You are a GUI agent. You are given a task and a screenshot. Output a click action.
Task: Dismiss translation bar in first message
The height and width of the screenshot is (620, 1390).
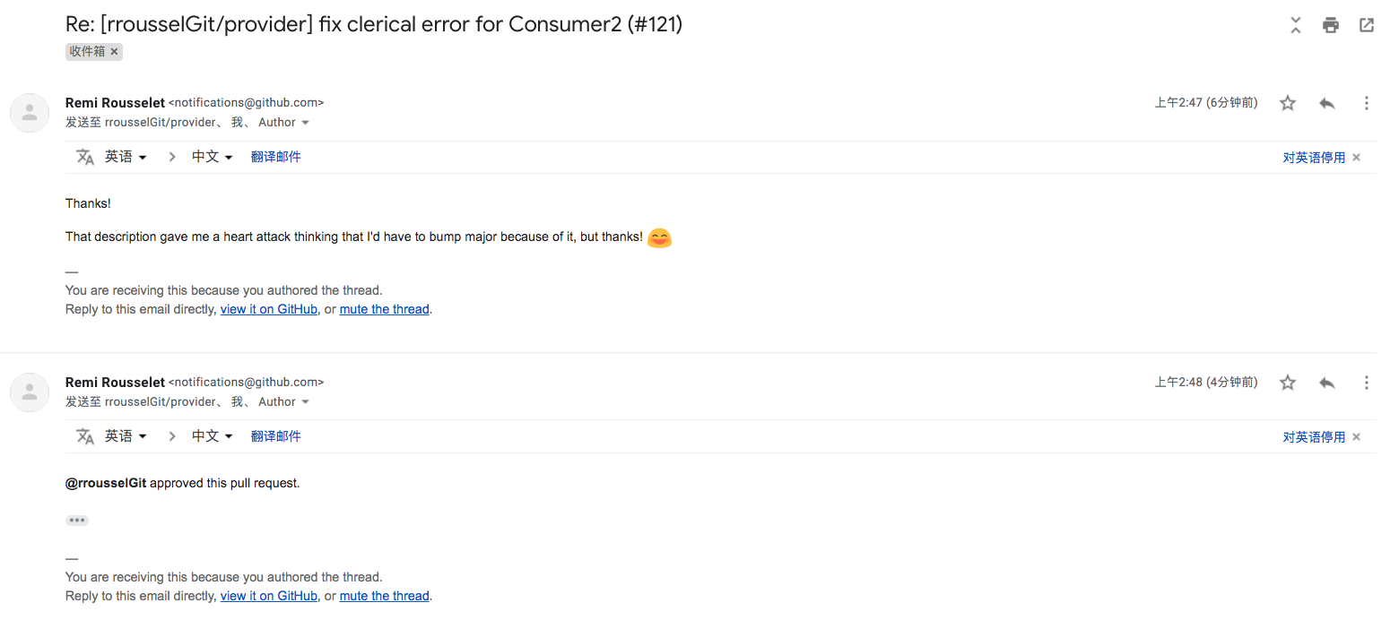pos(1356,158)
